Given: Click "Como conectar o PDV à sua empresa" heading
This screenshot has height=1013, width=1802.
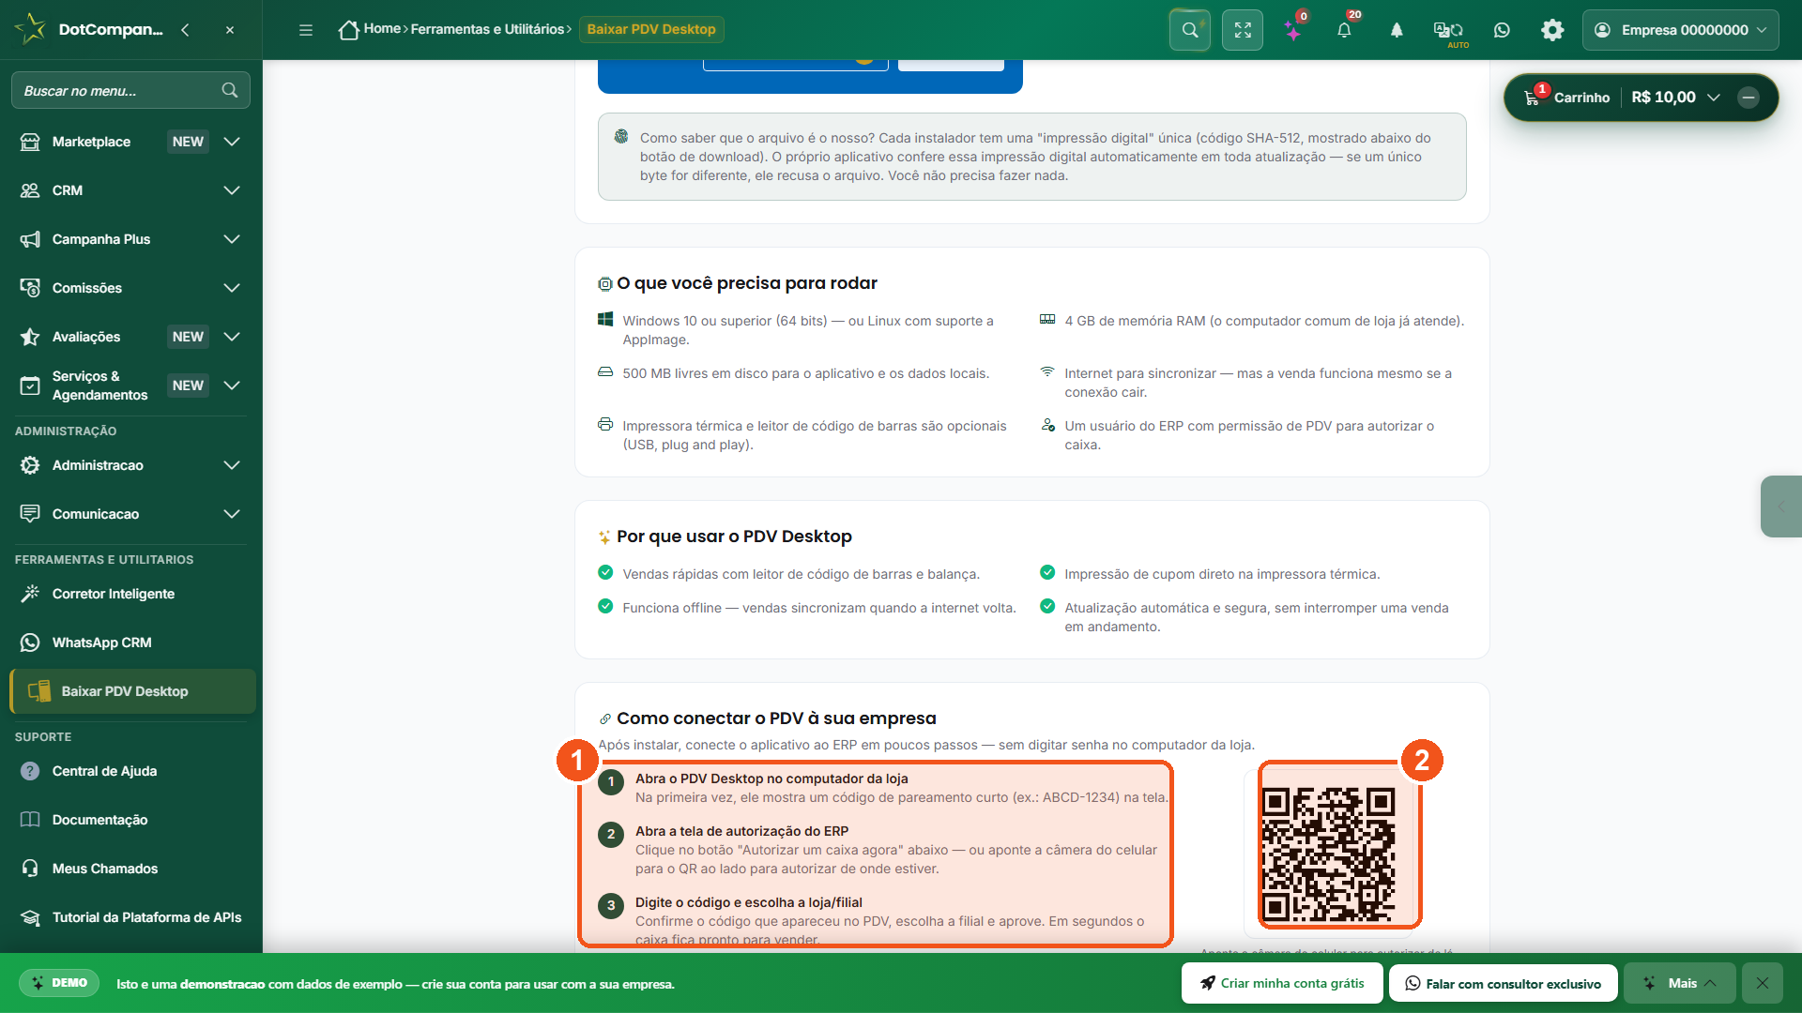Looking at the screenshot, I should [776, 718].
